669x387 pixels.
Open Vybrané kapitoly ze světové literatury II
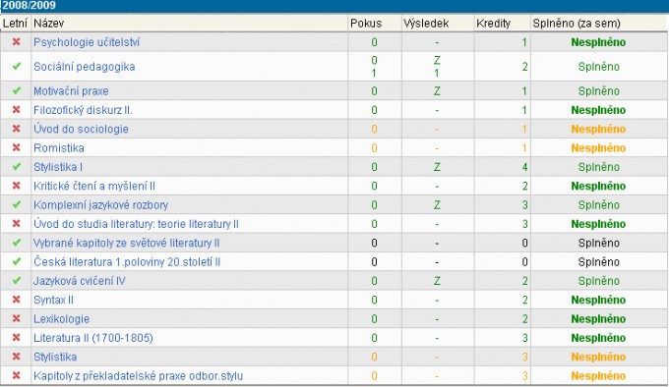pyautogui.click(x=126, y=243)
